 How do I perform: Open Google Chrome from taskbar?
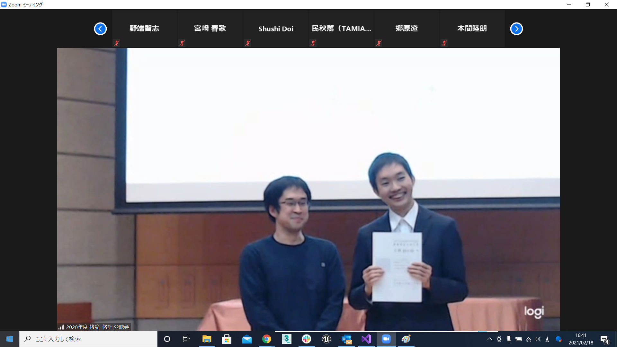tap(266, 339)
